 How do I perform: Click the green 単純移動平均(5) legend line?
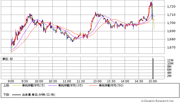[16, 85]
